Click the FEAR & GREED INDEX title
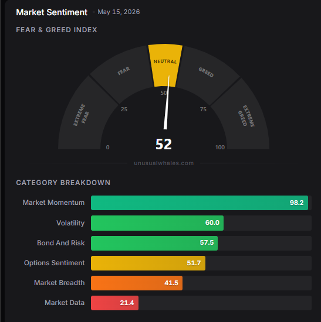321x322 pixels. coord(56,30)
